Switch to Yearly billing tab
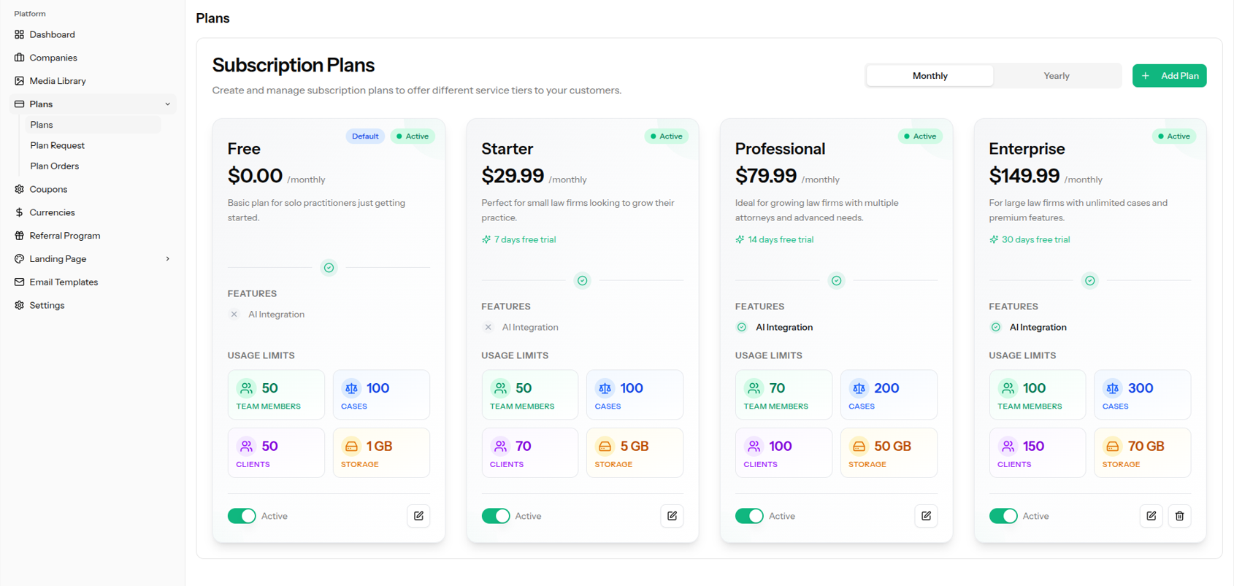 click(1056, 76)
